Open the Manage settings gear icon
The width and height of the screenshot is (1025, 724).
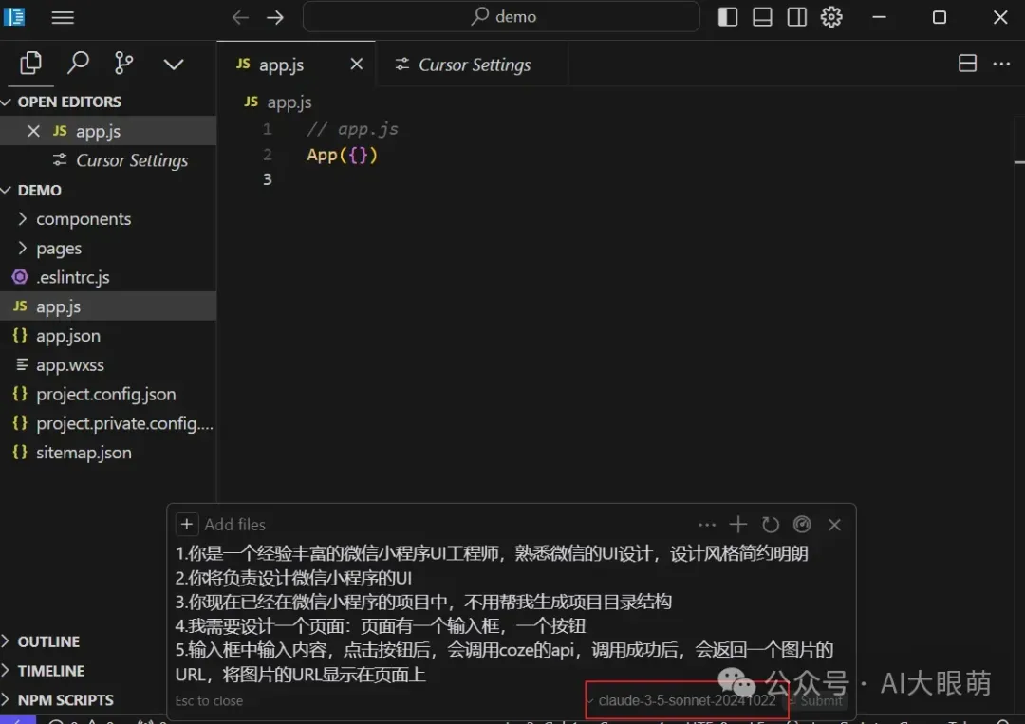831,17
